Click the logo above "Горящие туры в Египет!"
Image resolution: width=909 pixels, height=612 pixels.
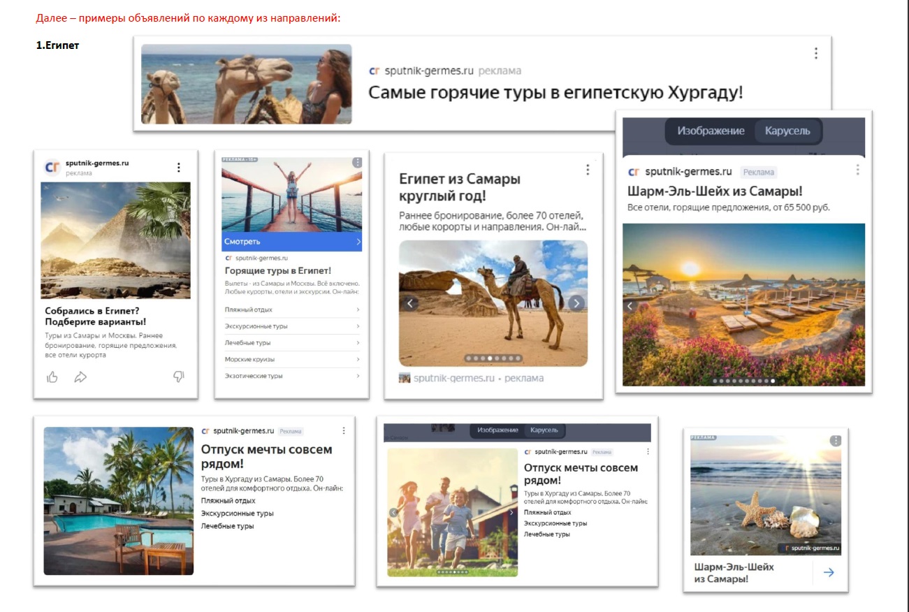[228, 258]
